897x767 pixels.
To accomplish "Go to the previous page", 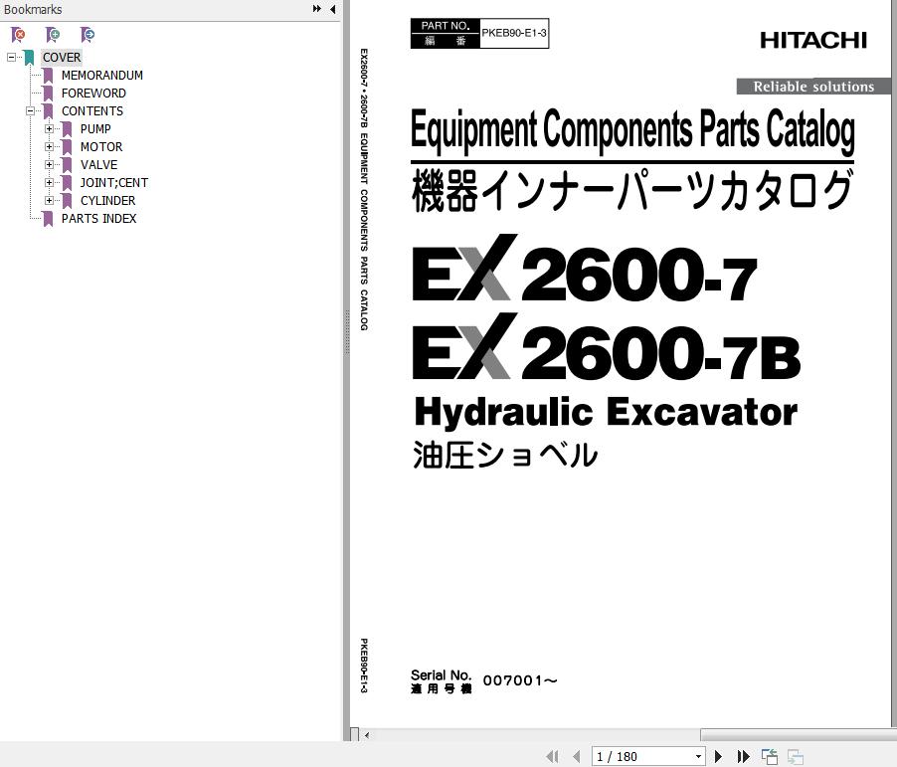I will click(577, 757).
